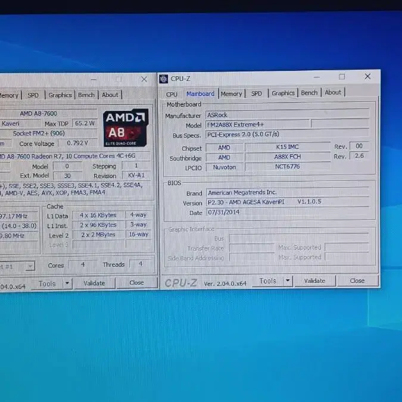This screenshot has height=402, width=402.
Task: Open Graphics tab in left CPU-Z window
Action: coord(60,95)
